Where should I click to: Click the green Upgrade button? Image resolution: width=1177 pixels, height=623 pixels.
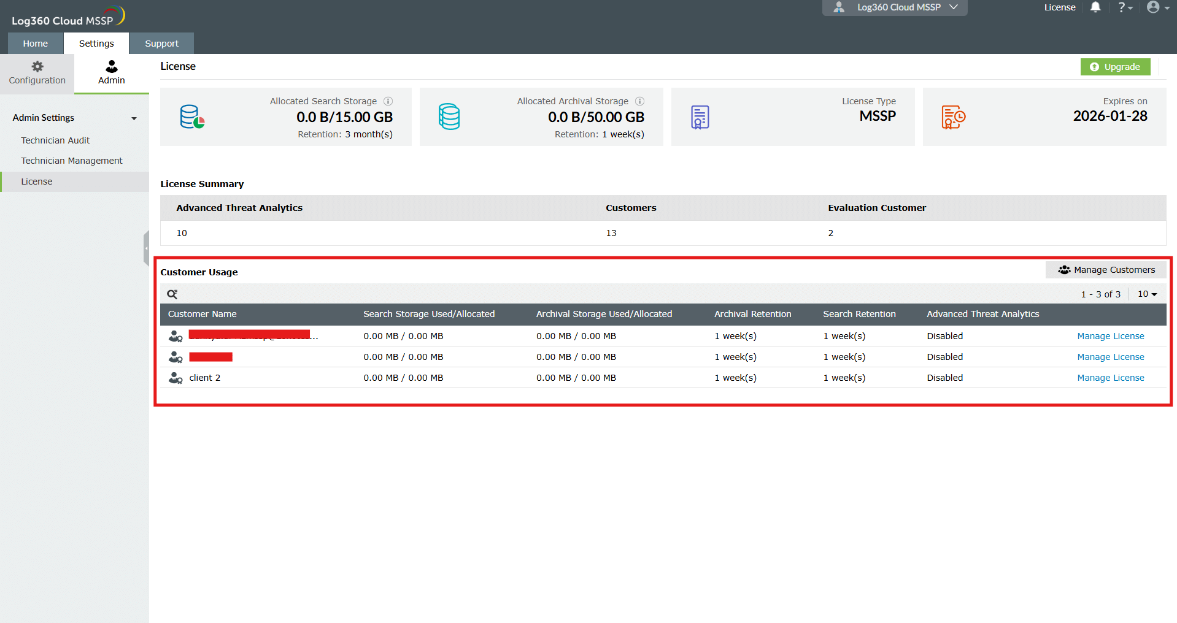[x=1115, y=67]
